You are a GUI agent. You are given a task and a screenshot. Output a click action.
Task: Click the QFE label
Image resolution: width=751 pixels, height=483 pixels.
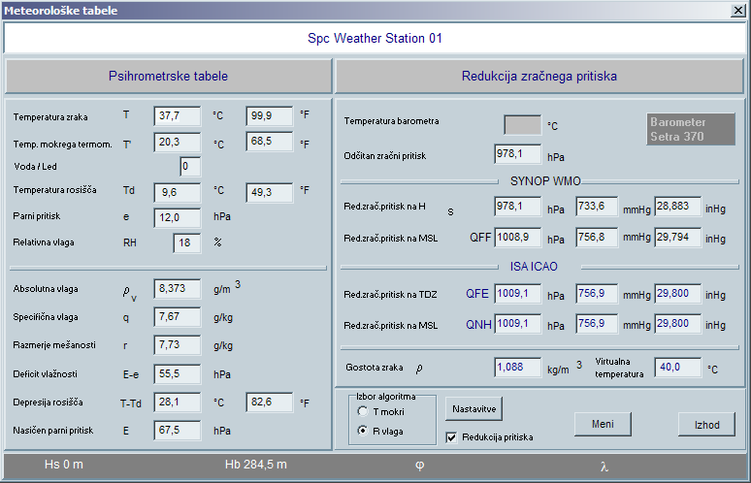(477, 294)
